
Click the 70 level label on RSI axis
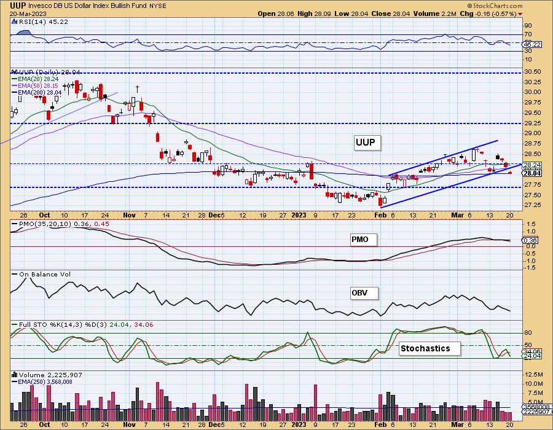528,34
